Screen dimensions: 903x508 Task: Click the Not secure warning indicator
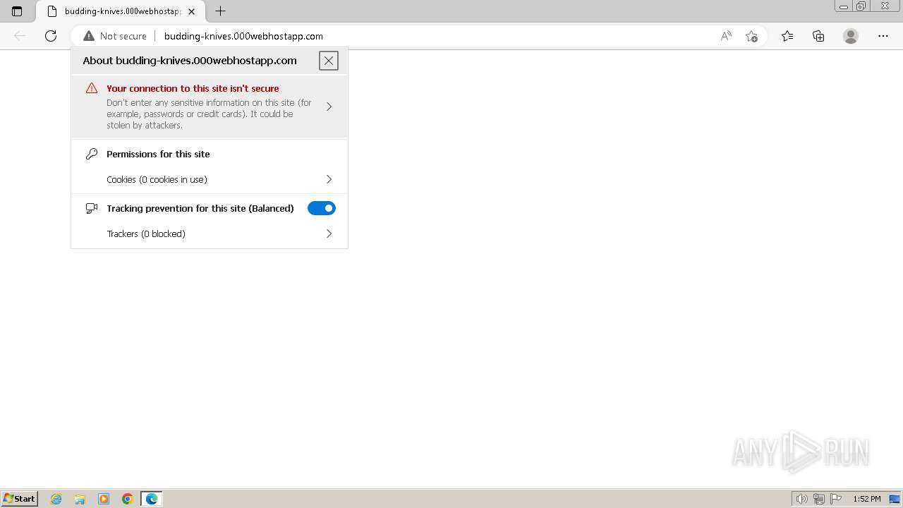pos(115,36)
